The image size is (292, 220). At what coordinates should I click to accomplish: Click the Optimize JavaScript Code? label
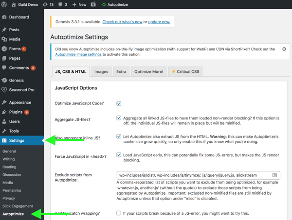(x=79, y=103)
